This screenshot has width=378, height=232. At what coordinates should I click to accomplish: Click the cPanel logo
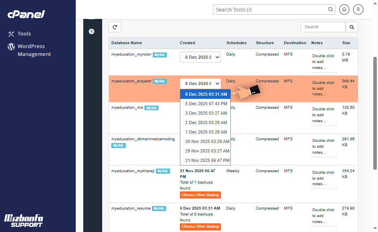coord(26,15)
